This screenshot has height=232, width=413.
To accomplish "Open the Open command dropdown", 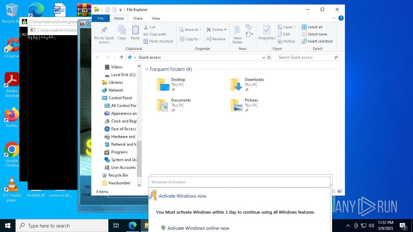I will pyautogui.click(x=295, y=27).
